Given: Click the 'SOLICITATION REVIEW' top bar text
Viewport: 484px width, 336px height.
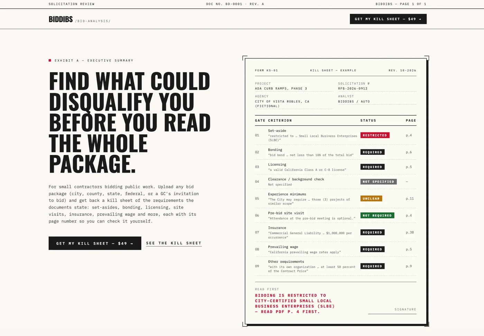Looking at the screenshot, I should pyautogui.click(x=72, y=4).
